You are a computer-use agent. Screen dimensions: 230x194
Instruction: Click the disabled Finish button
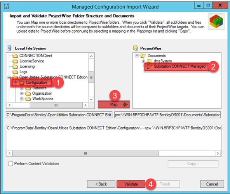165,184
